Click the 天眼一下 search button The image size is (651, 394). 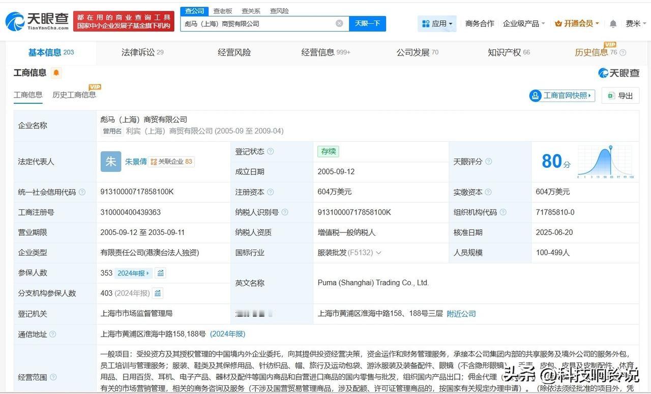pyautogui.click(x=368, y=23)
